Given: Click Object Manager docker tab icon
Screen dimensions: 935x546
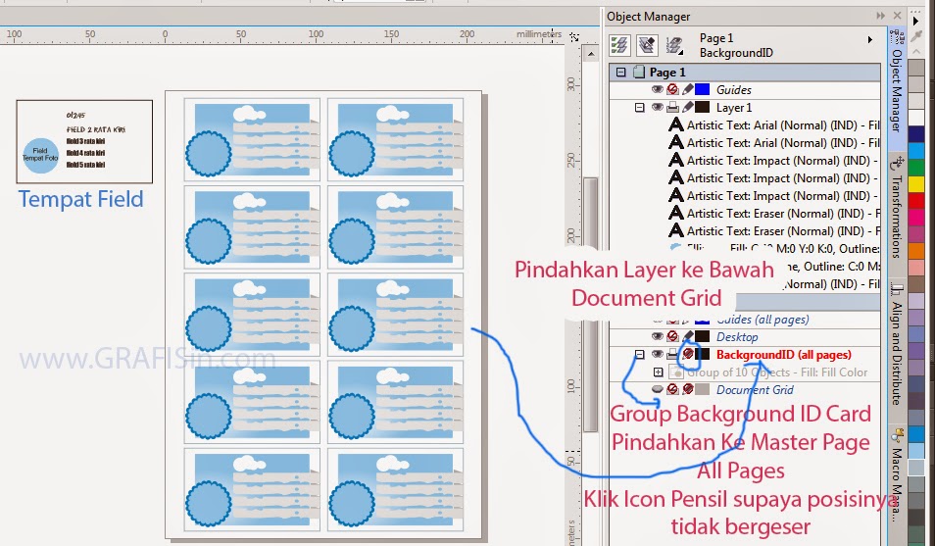Looking at the screenshot, I should [x=897, y=37].
